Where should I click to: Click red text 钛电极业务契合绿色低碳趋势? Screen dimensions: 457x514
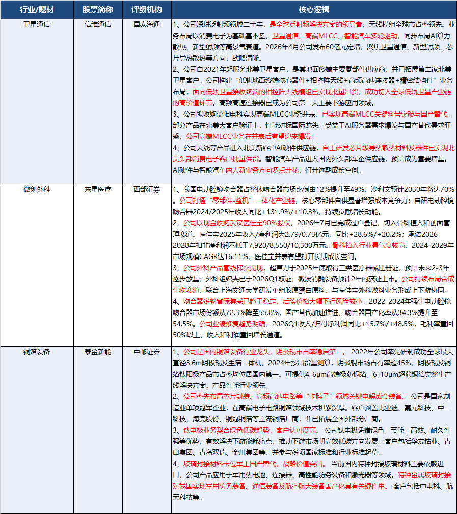[x=226, y=430]
